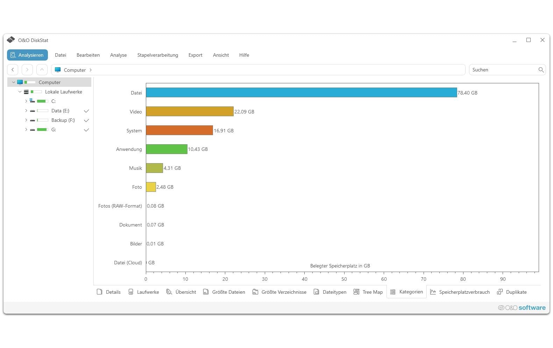Toggle checkmark for Data (E:) drive
The image size is (553, 348).
tap(86, 111)
